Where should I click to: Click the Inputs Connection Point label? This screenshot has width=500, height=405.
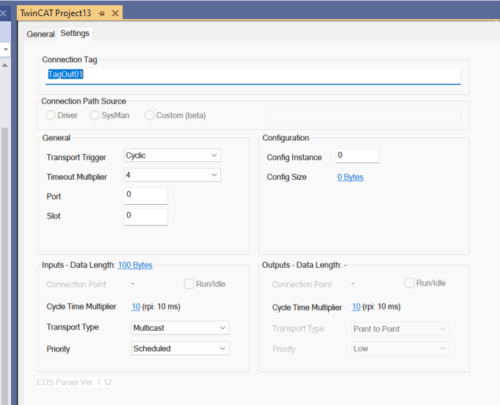click(76, 285)
